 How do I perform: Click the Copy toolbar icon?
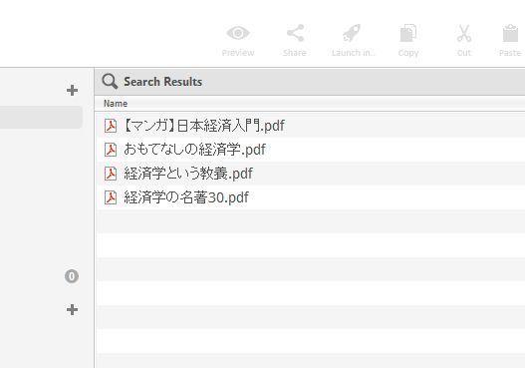[408, 33]
